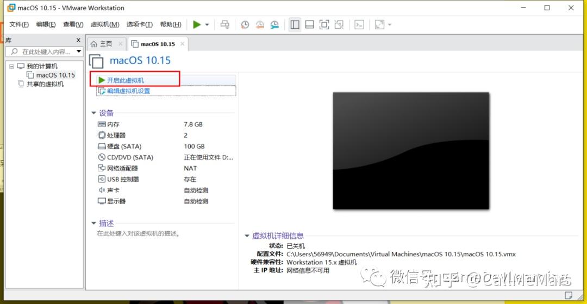Open the 编辑(E) menu
The image size is (587, 304).
click(46, 24)
